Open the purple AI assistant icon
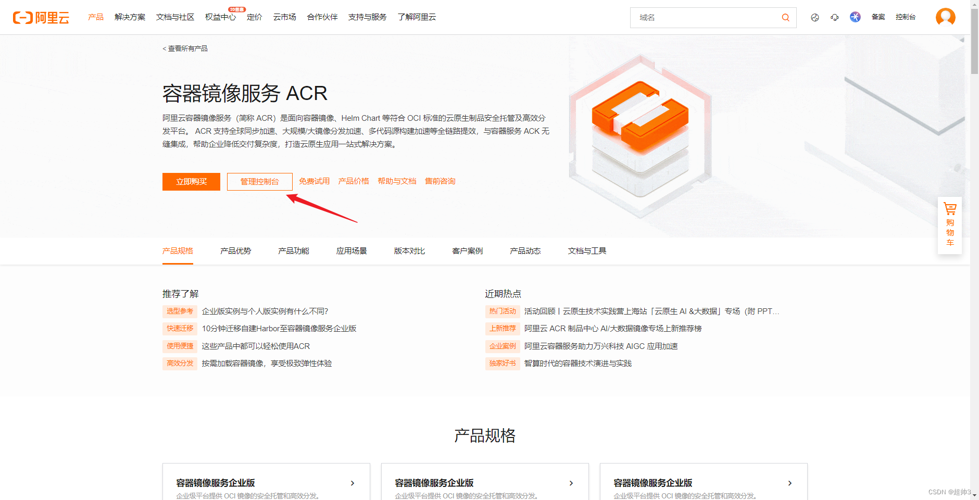 click(855, 17)
